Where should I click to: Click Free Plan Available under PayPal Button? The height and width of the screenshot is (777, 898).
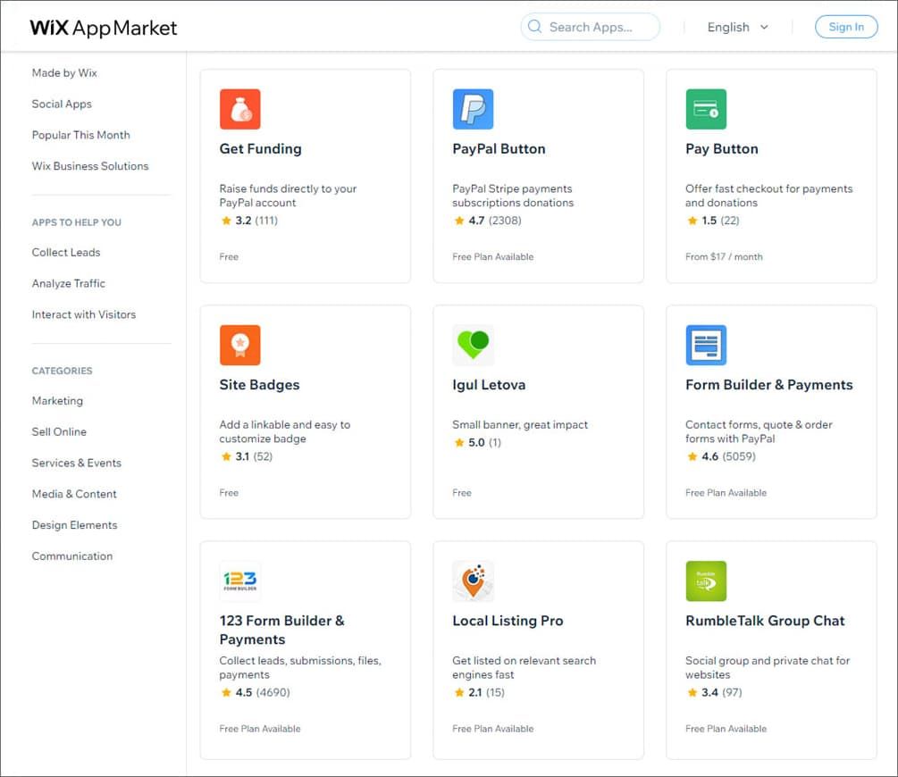492,256
